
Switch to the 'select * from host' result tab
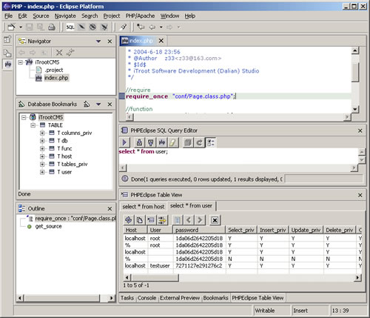(144, 207)
